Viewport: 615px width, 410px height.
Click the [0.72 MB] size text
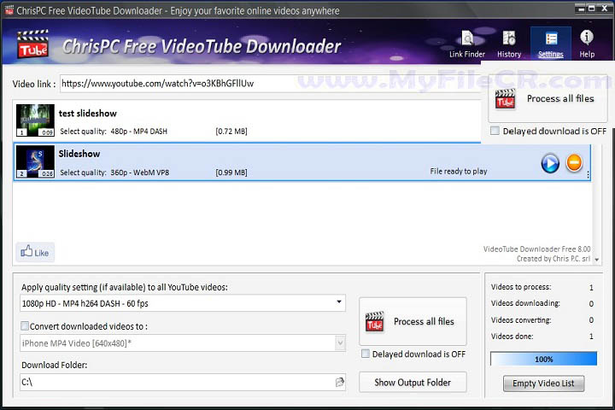pos(231,132)
